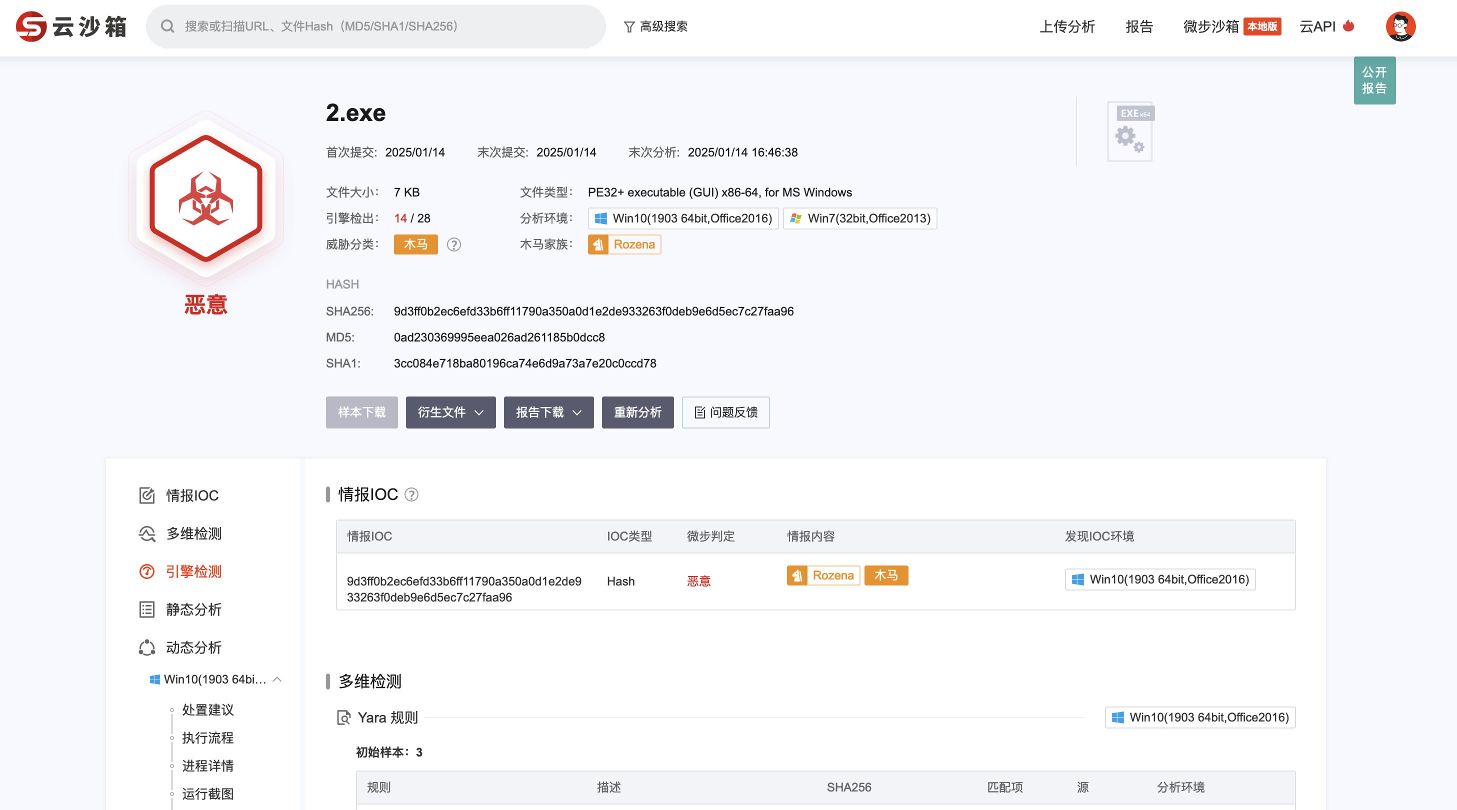Open the 多维检测 section icon in sidebar

(146, 533)
